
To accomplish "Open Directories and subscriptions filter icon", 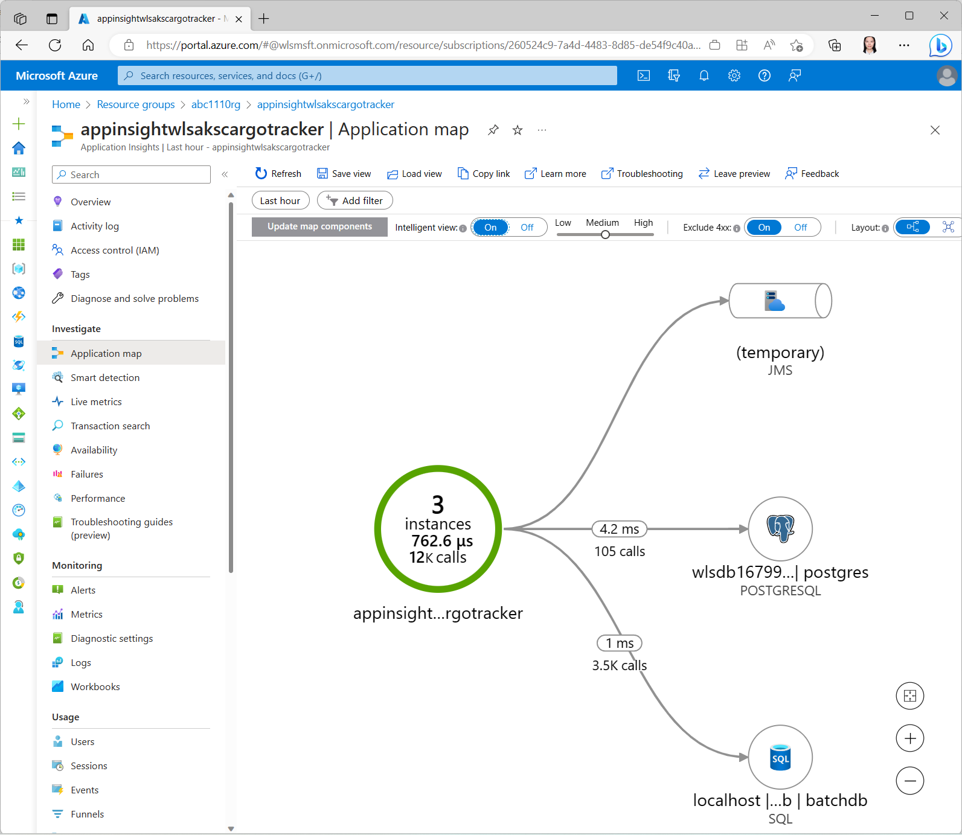I will 674,75.
